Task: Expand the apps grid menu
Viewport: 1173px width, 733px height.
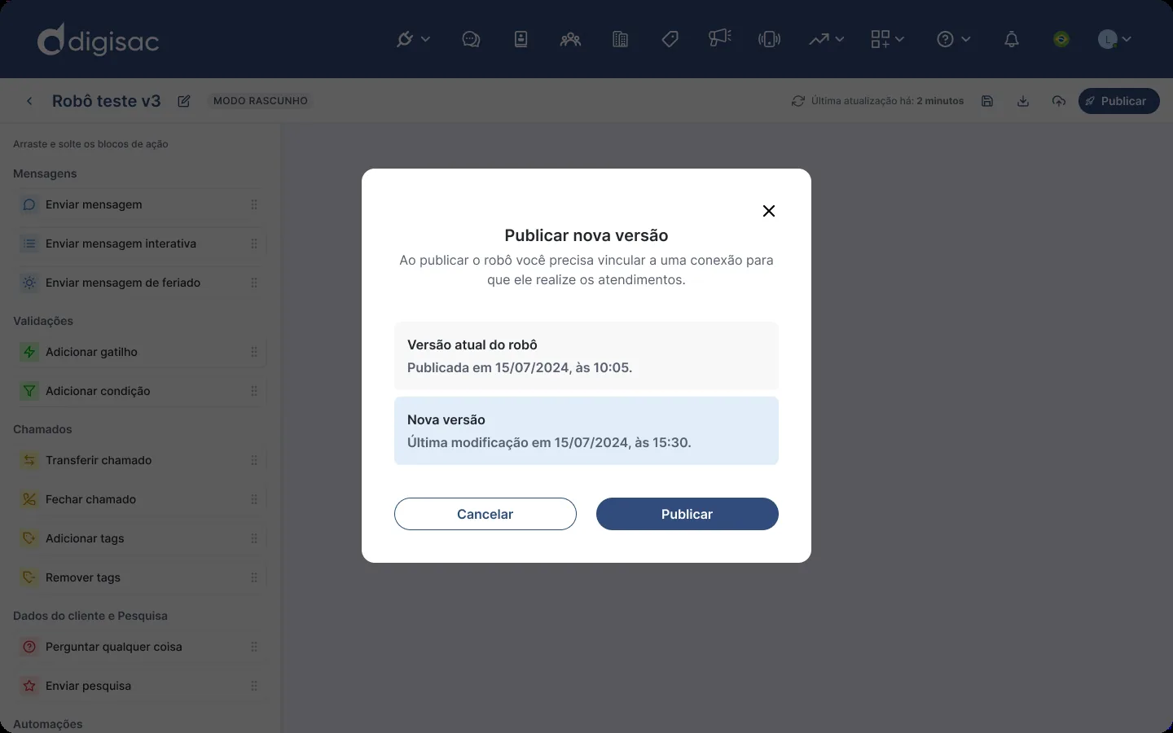Action: [x=887, y=39]
